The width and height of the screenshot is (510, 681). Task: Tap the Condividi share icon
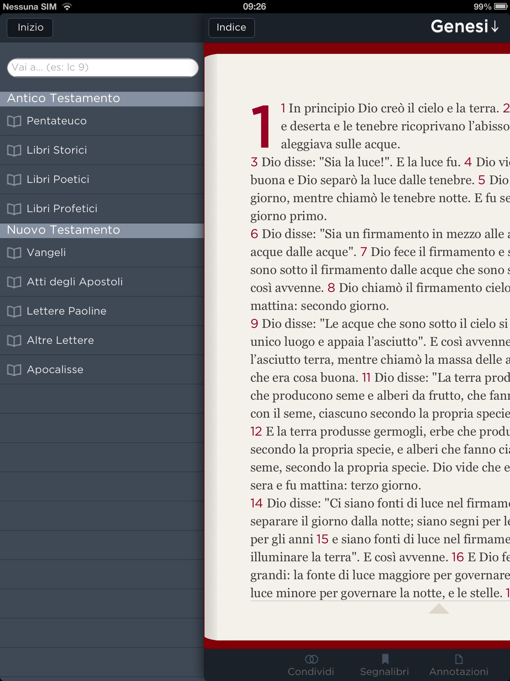click(x=311, y=659)
